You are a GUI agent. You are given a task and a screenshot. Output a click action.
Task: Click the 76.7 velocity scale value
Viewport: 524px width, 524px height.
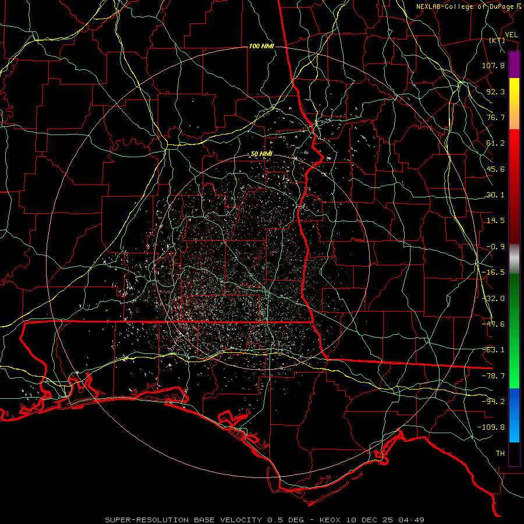click(x=495, y=117)
